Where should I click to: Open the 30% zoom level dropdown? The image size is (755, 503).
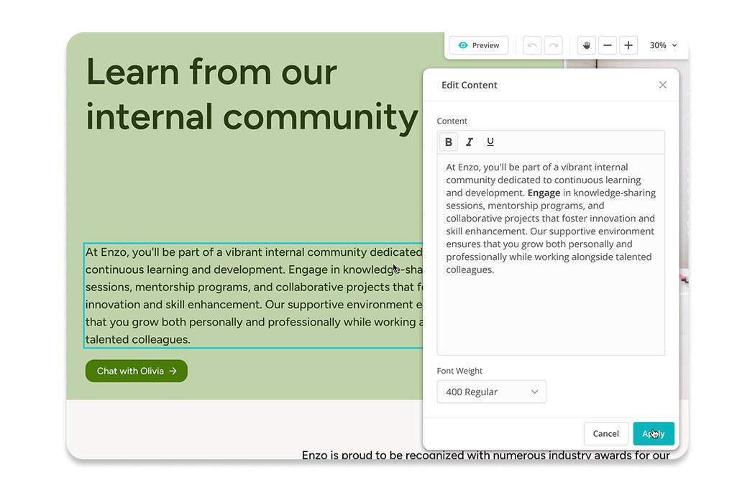663,45
